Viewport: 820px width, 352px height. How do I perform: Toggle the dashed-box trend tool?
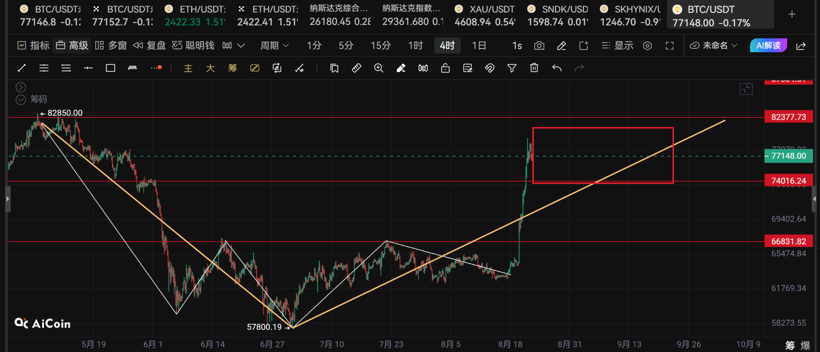click(255, 68)
